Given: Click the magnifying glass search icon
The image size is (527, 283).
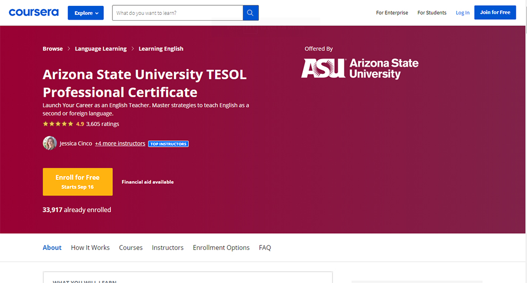Looking at the screenshot, I should pyautogui.click(x=251, y=13).
